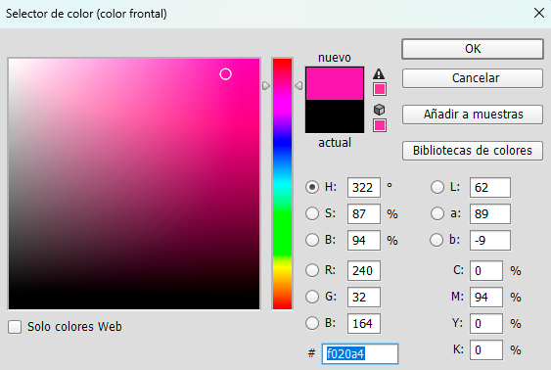This screenshot has width=551, height=370.
Task: Select the in-gamut color swatch below warning
Action: point(380,89)
